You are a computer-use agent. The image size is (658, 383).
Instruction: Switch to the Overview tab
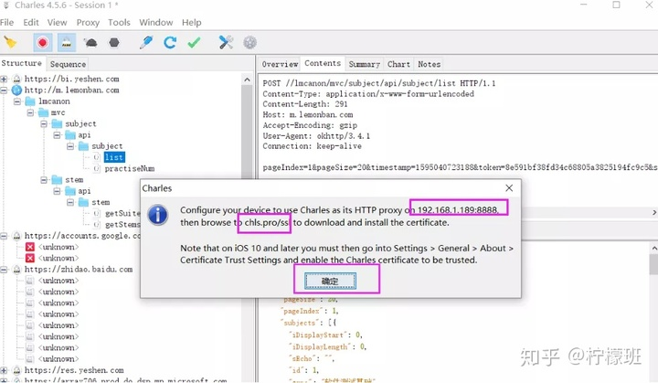coord(280,64)
